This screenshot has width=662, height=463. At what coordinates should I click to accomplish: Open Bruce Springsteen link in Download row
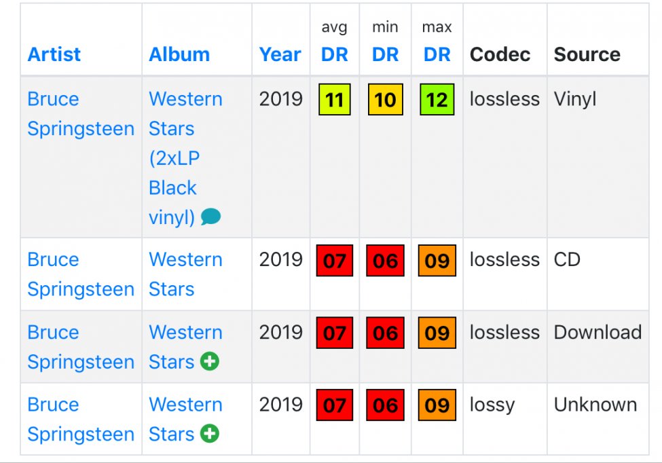pos(81,347)
